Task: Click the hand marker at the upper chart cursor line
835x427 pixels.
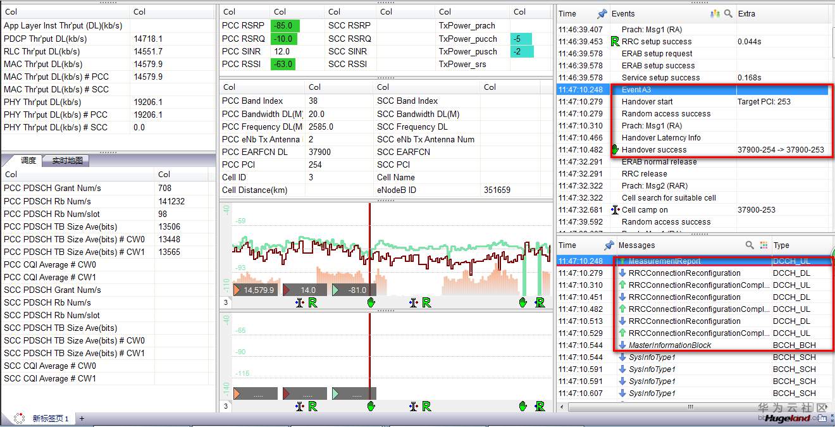Action: 371,302
